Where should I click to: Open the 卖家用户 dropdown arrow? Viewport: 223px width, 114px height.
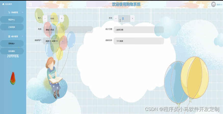pyautogui.click(x=63, y=41)
